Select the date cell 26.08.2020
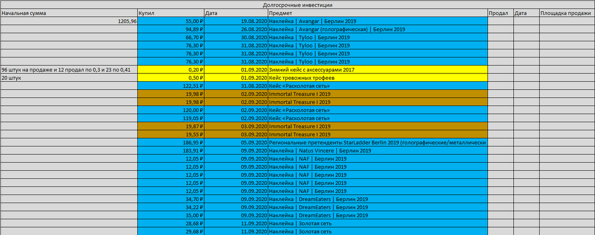 [x=236, y=29]
